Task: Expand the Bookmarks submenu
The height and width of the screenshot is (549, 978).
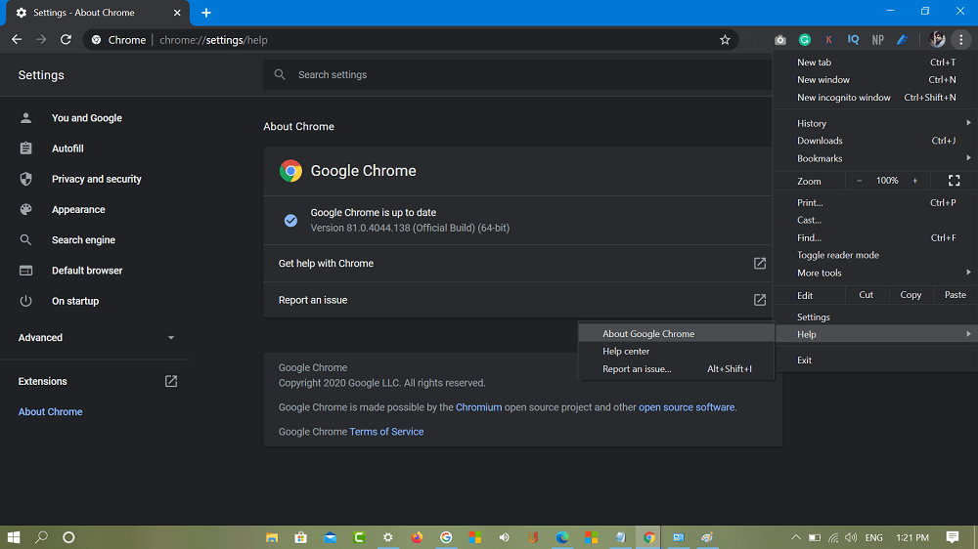Action: point(875,158)
